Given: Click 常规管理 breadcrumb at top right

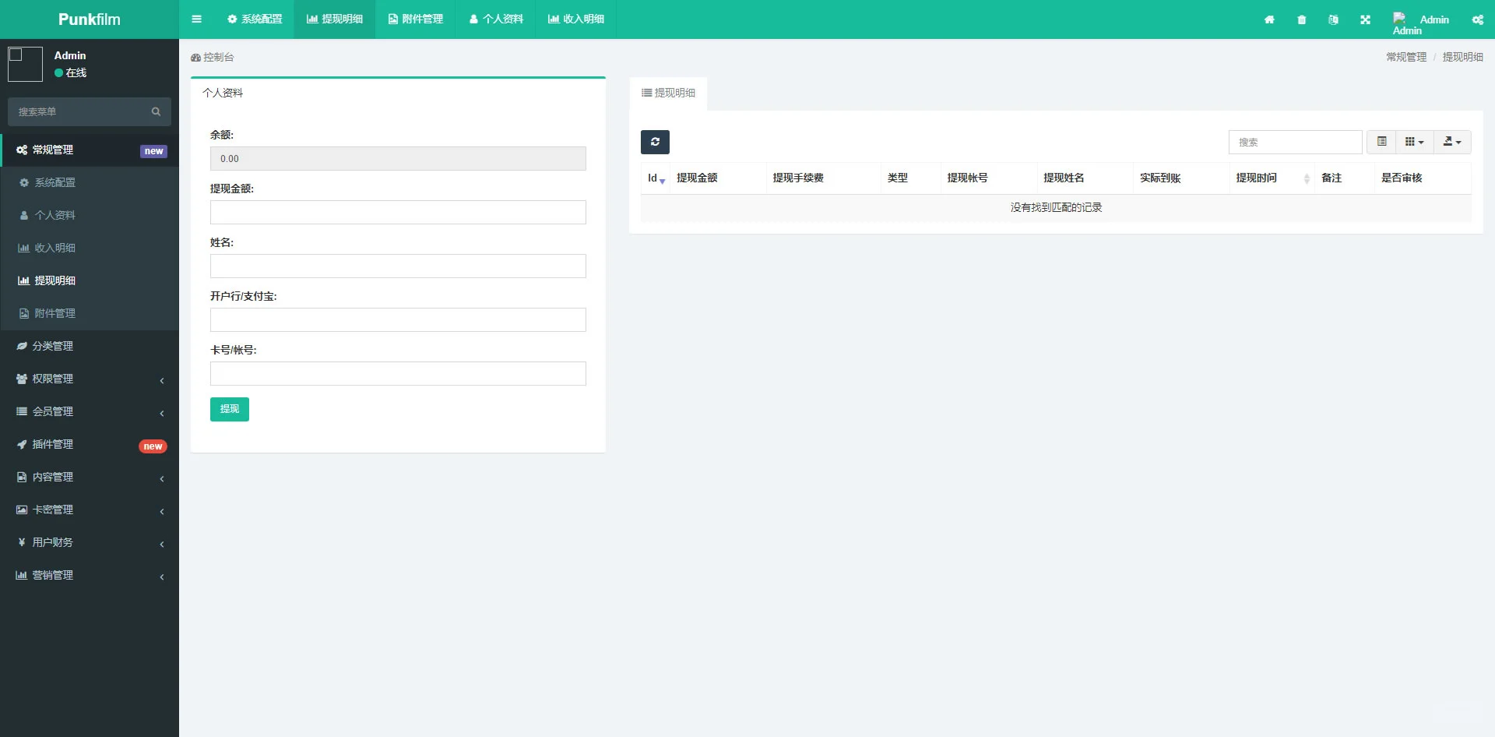Looking at the screenshot, I should tap(1406, 57).
